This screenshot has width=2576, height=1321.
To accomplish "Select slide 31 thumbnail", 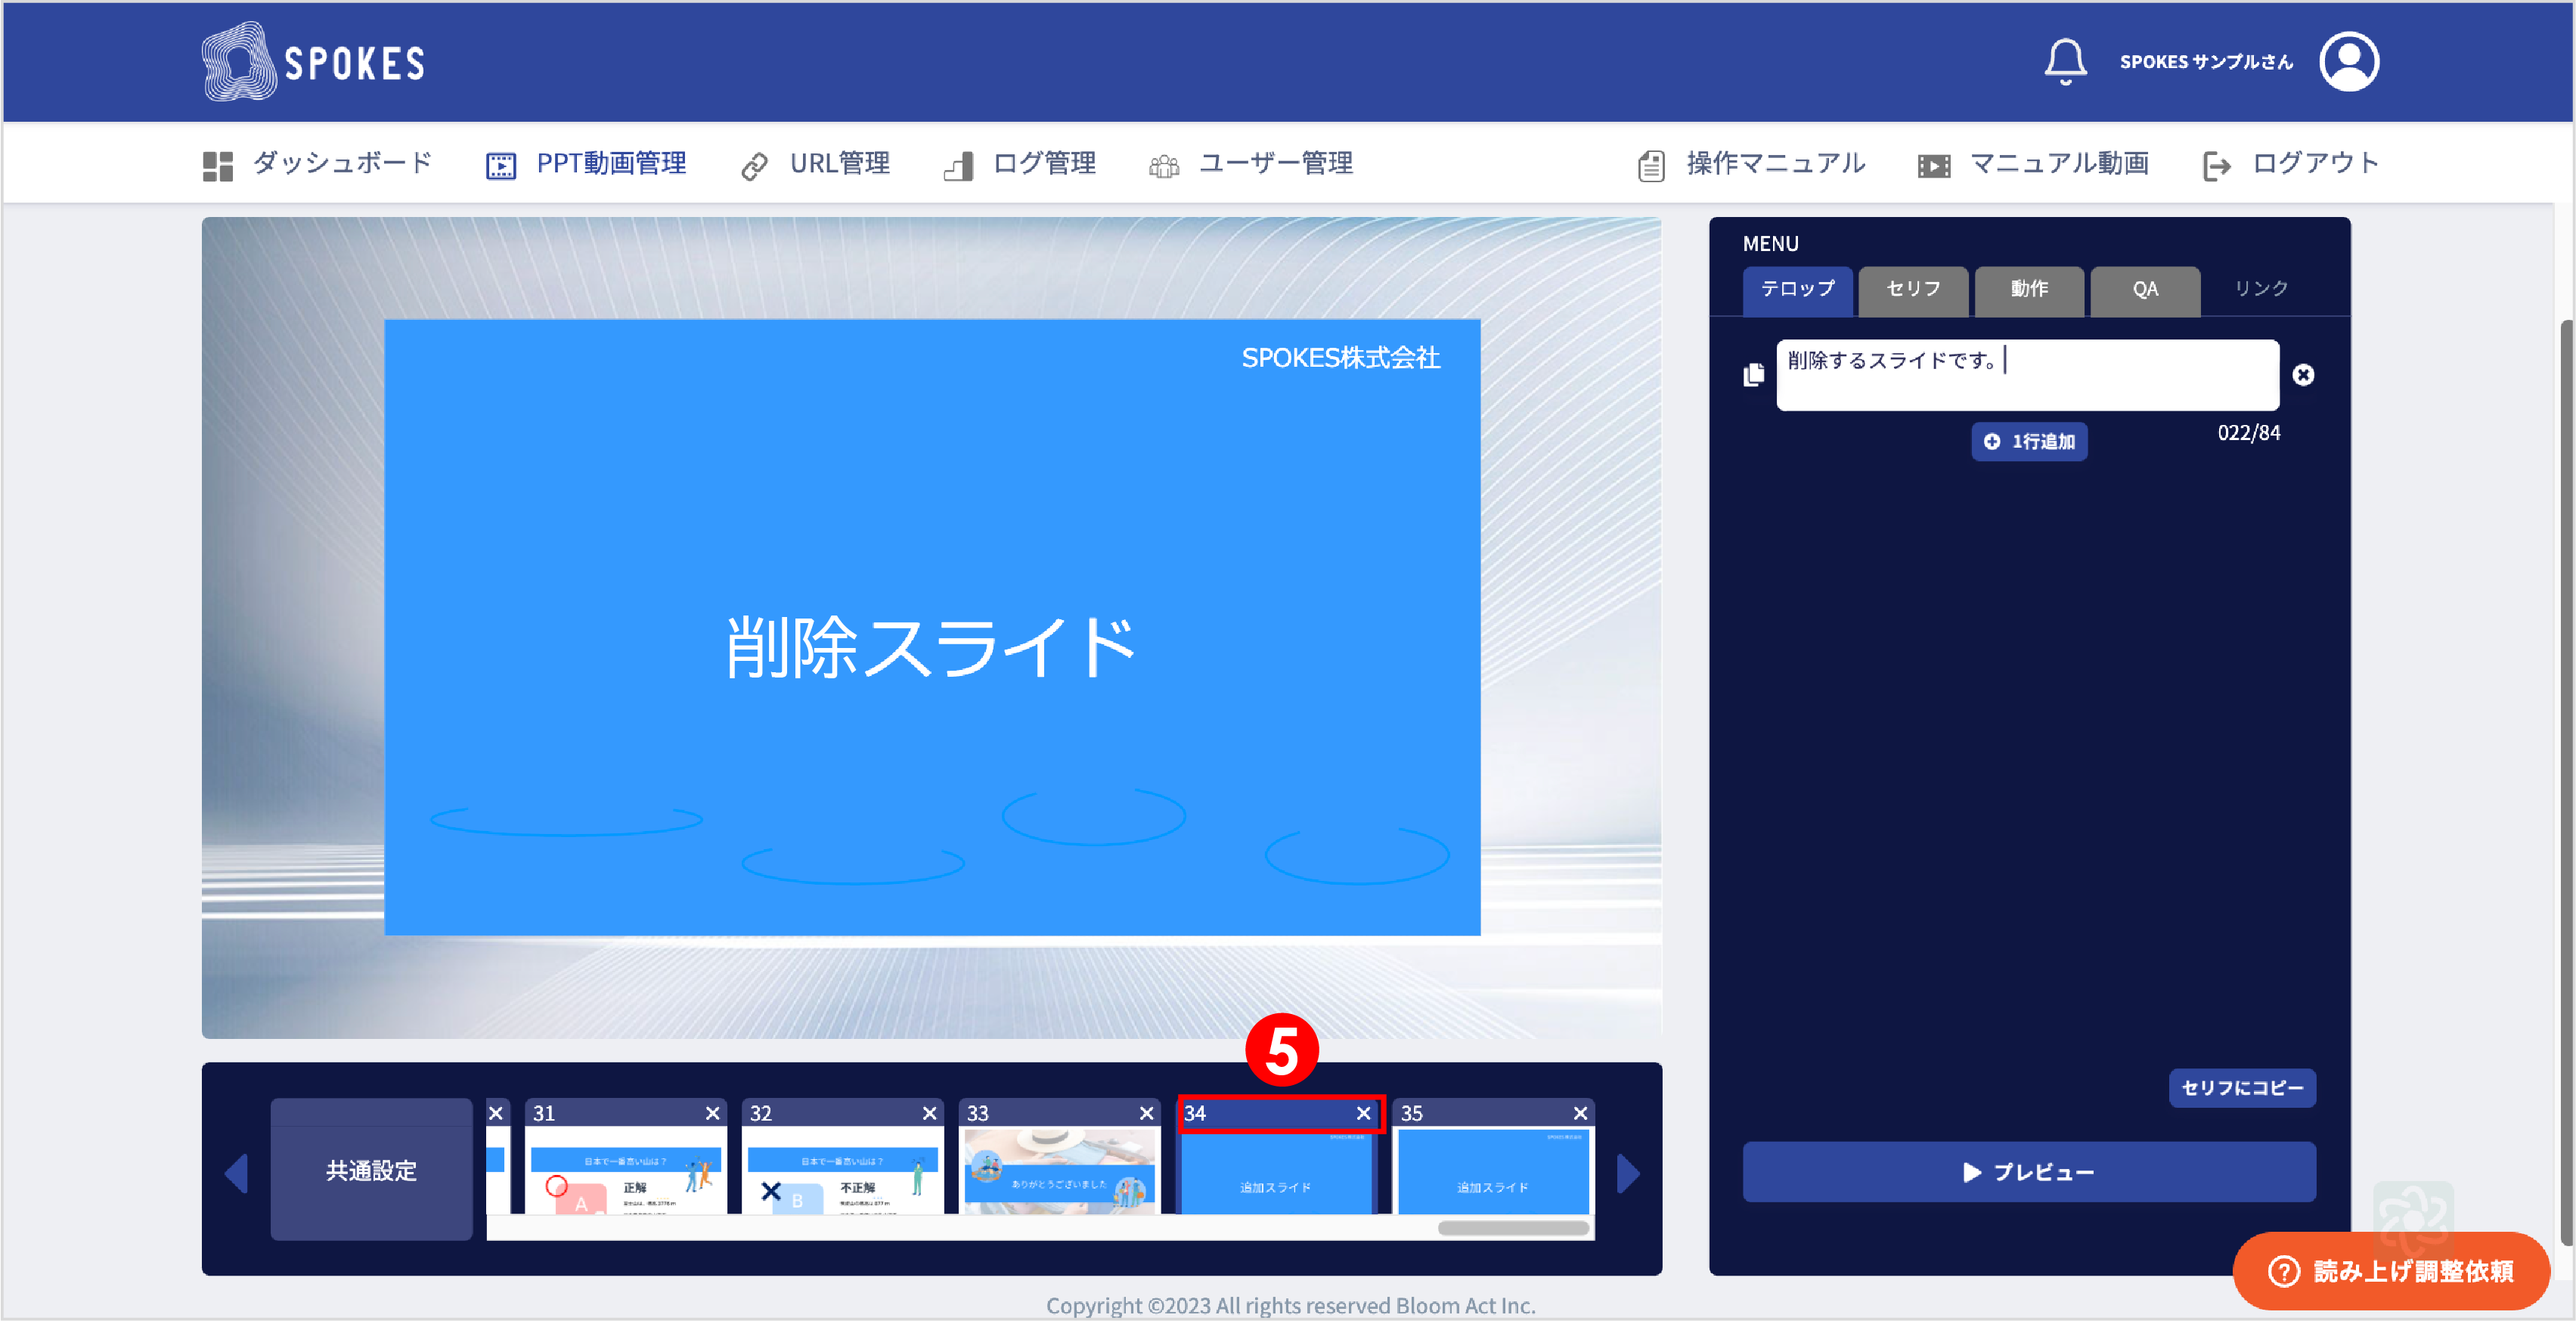I will point(625,1171).
